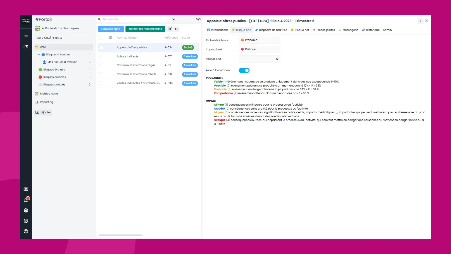This screenshot has height=254, width=451.
Task: Click the Ajouter button in the sidebar
Action: [43, 112]
